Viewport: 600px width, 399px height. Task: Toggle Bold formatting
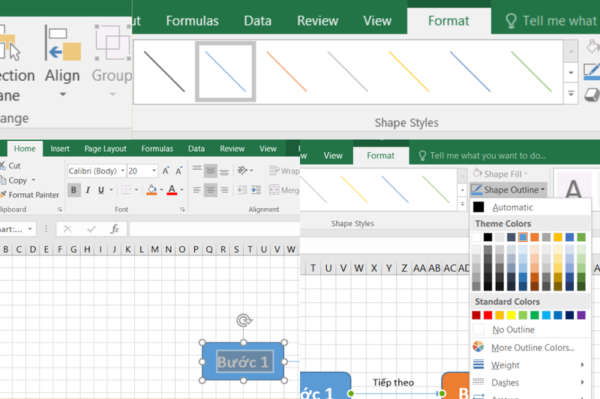[x=73, y=189]
